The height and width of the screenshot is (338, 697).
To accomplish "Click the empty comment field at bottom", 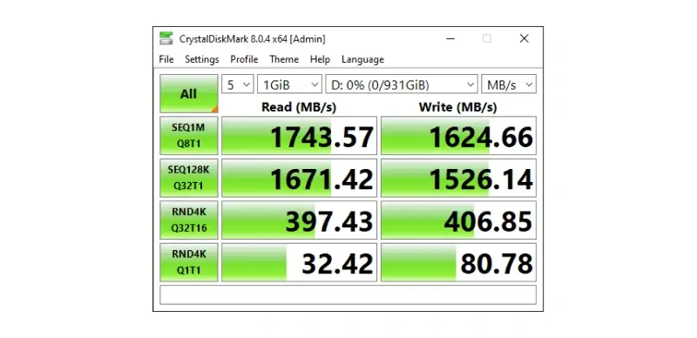I will (348, 294).
